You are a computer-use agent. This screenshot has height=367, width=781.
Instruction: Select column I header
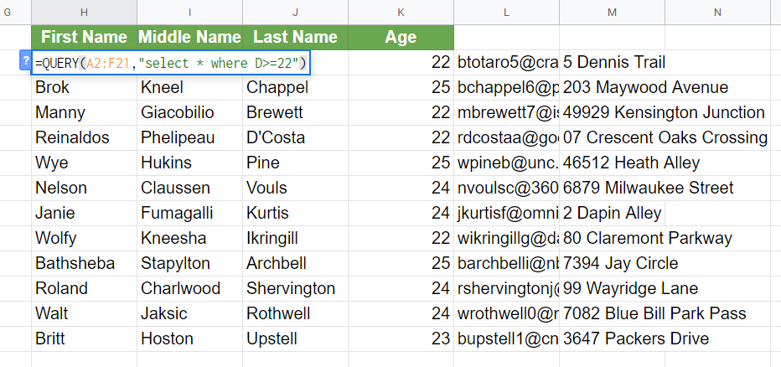[190, 12]
